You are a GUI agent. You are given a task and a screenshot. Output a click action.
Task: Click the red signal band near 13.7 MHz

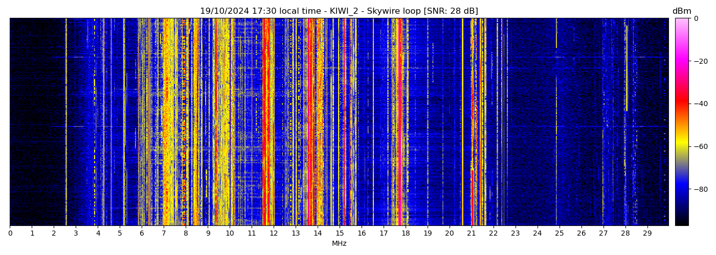coord(311,122)
